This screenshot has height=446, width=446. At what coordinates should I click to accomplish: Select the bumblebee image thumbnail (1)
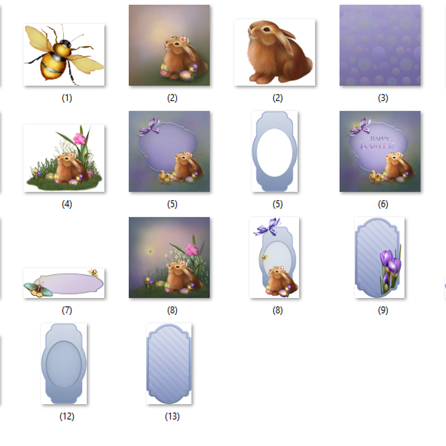(x=64, y=55)
